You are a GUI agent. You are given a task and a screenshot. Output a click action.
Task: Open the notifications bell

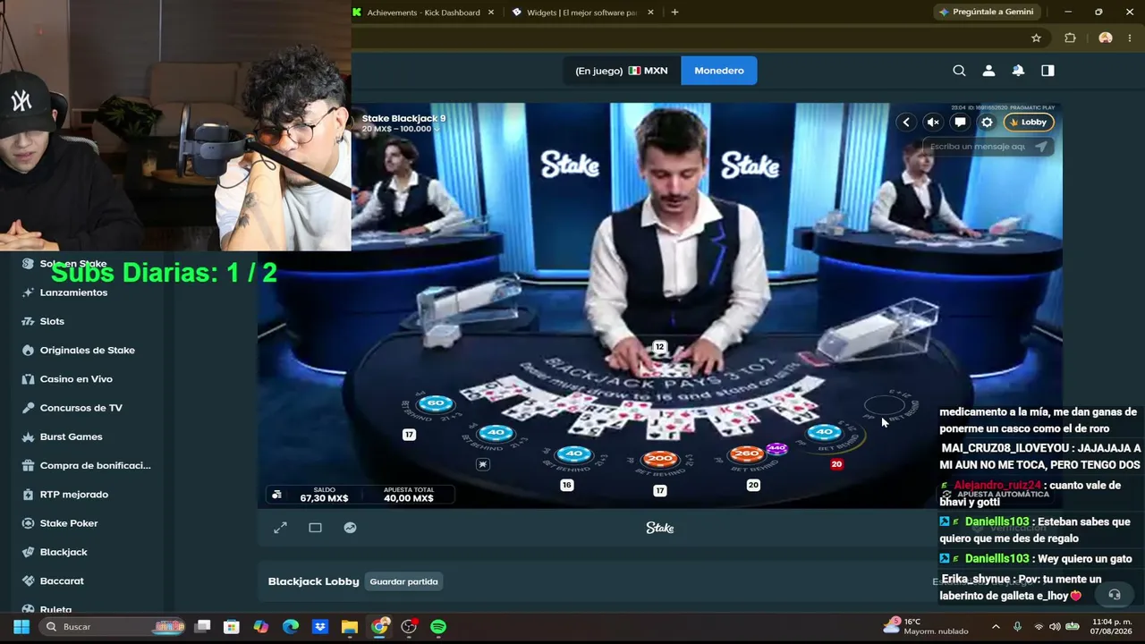click(1018, 71)
